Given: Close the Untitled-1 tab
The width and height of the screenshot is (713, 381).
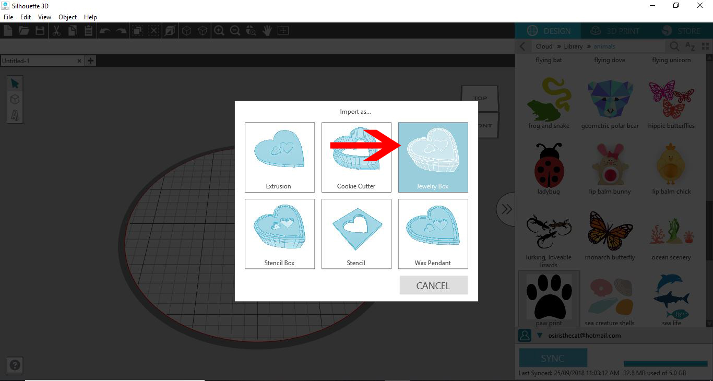Looking at the screenshot, I should point(79,61).
